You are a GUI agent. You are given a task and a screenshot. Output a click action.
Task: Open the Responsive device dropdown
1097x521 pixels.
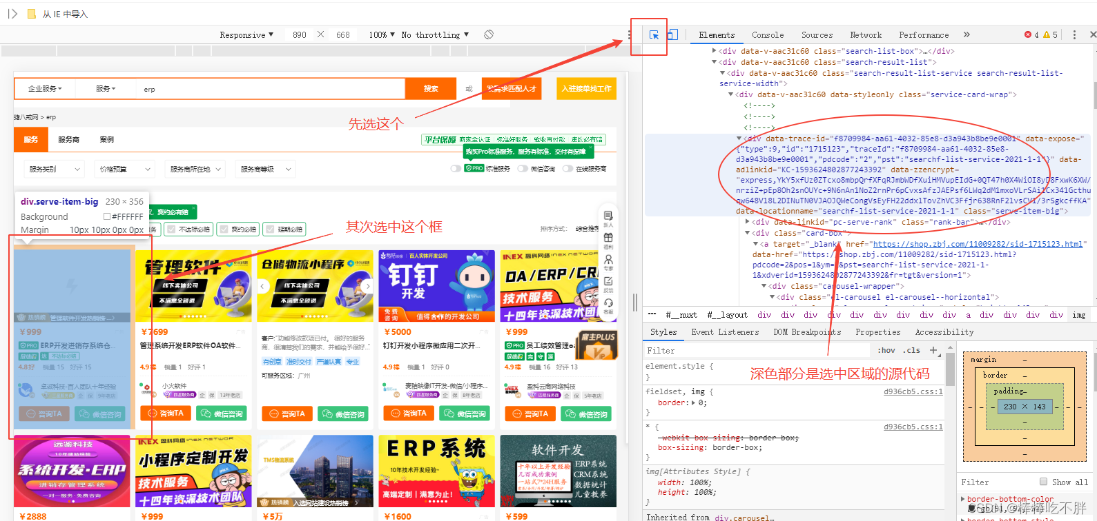tap(246, 34)
